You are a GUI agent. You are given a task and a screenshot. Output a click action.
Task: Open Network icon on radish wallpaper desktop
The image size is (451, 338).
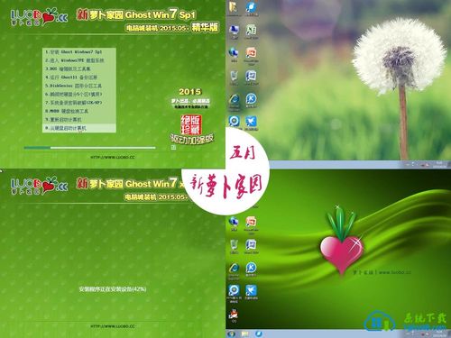pyautogui.click(x=234, y=223)
